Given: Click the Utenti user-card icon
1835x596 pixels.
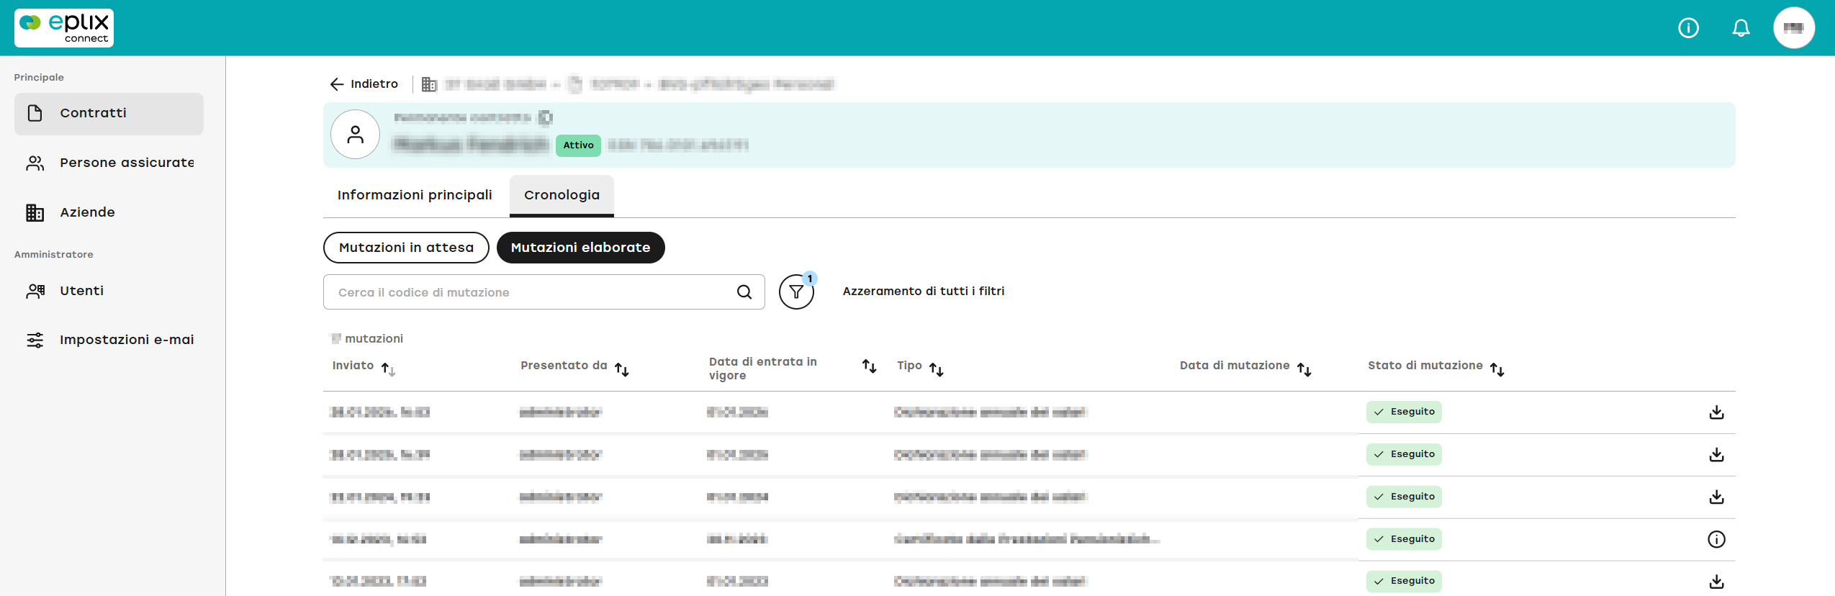Looking at the screenshot, I should click(35, 291).
